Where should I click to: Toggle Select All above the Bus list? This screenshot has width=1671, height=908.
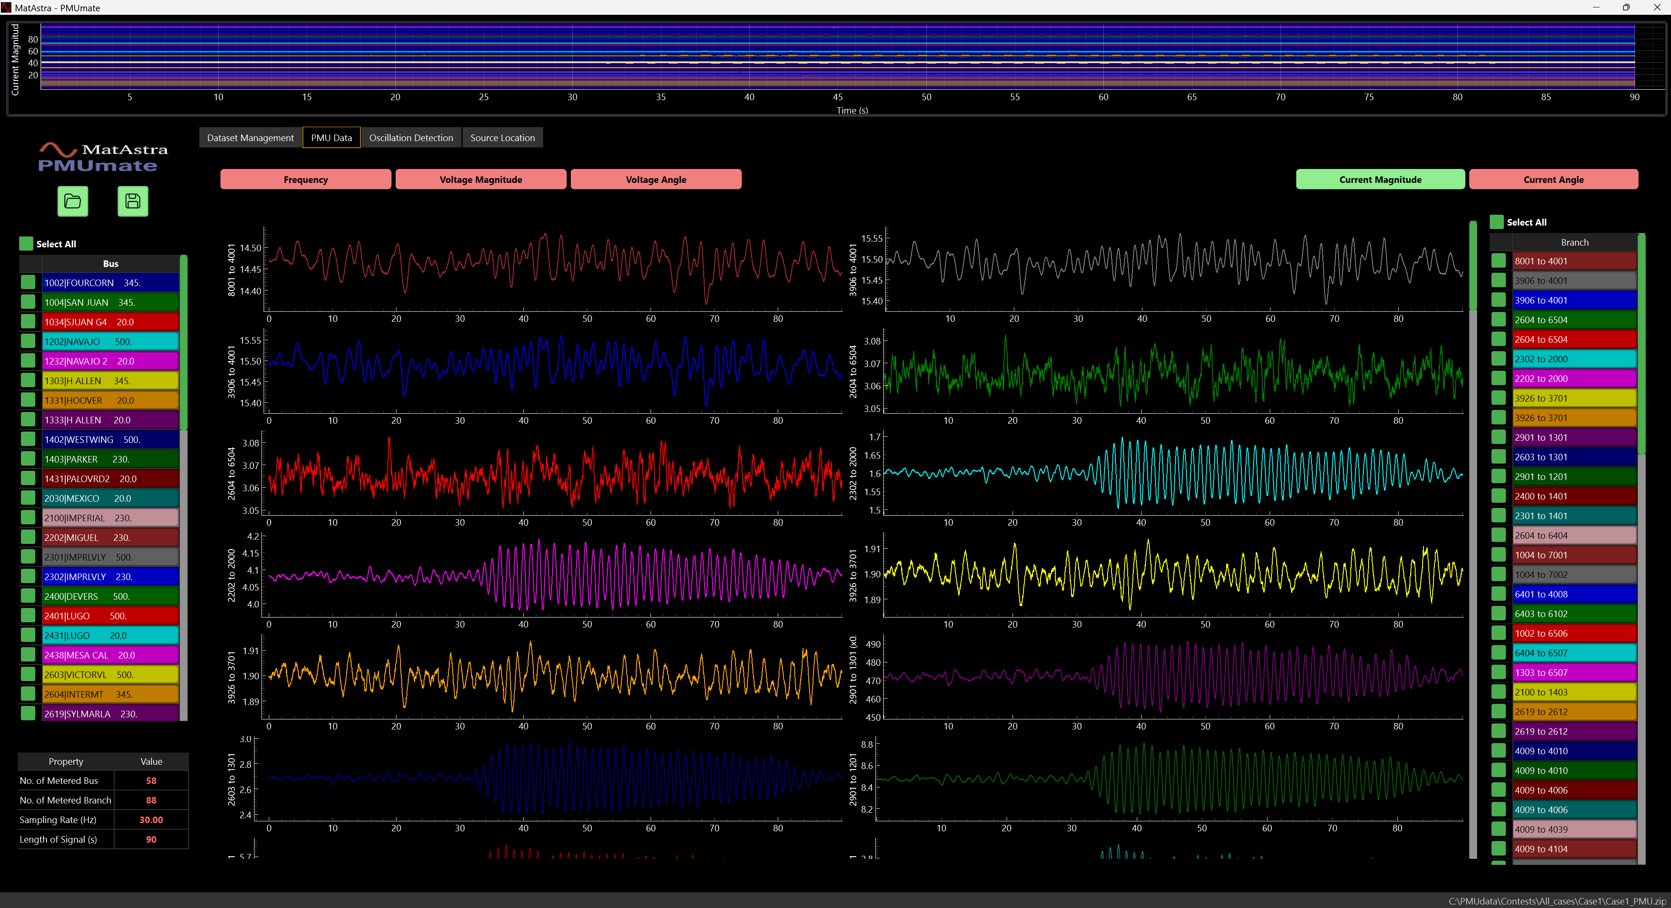point(27,244)
